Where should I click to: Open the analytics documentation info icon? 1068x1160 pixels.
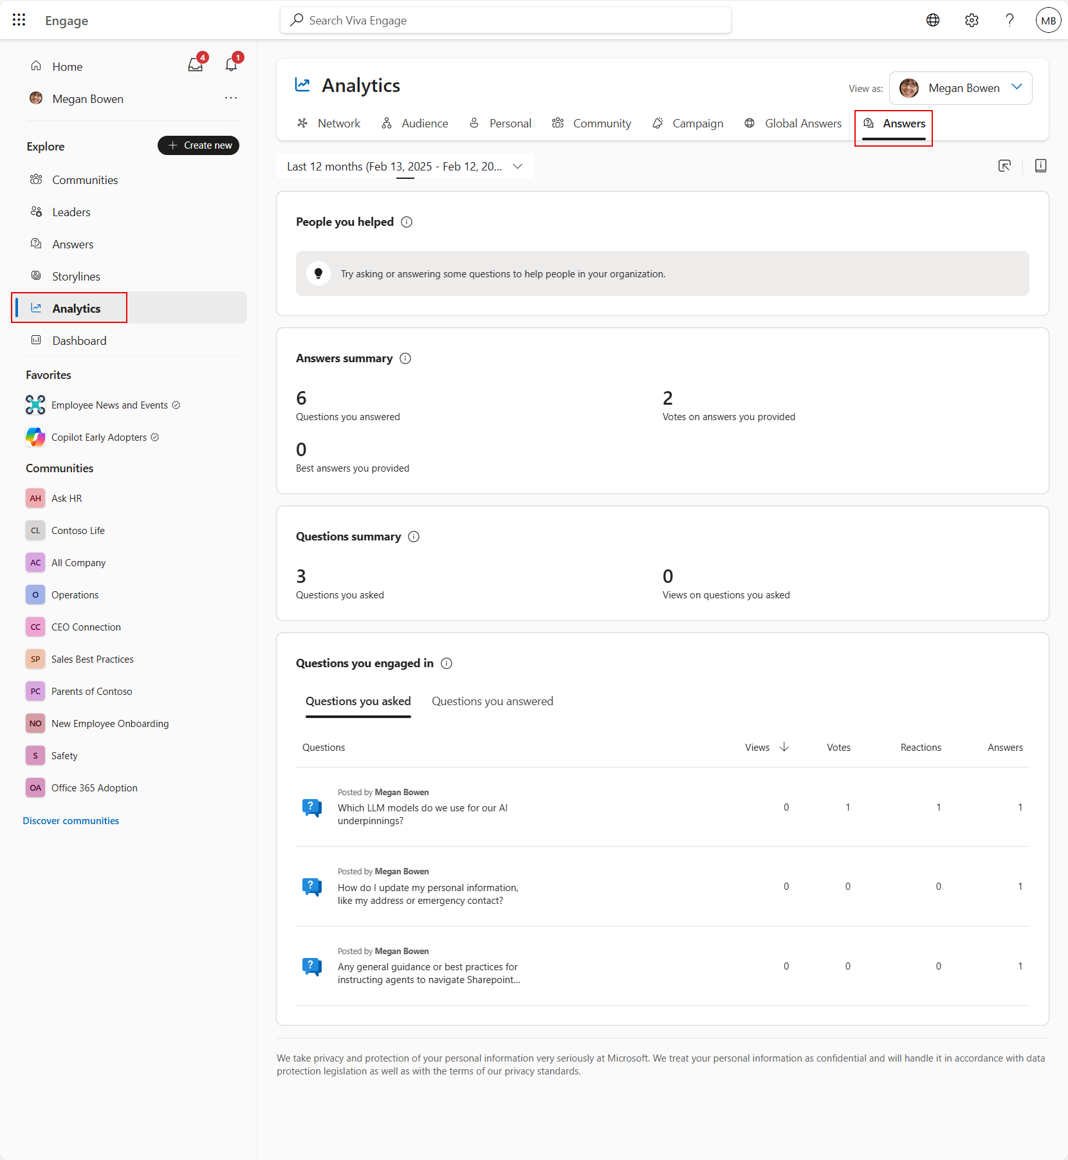click(1040, 165)
